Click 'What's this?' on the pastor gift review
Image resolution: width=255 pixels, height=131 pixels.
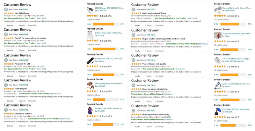(x=41, y=43)
